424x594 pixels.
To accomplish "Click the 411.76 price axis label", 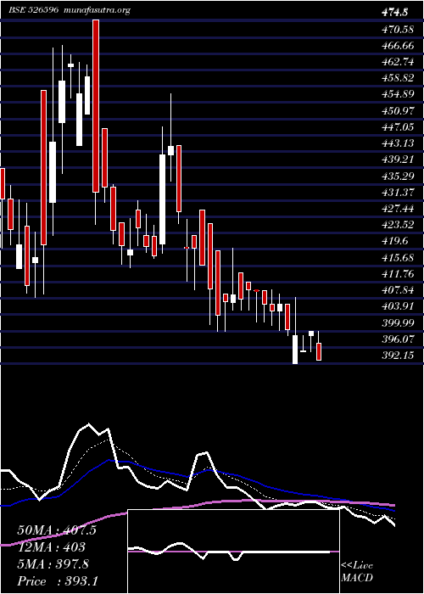I will pyautogui.click(x=398, y=274).
